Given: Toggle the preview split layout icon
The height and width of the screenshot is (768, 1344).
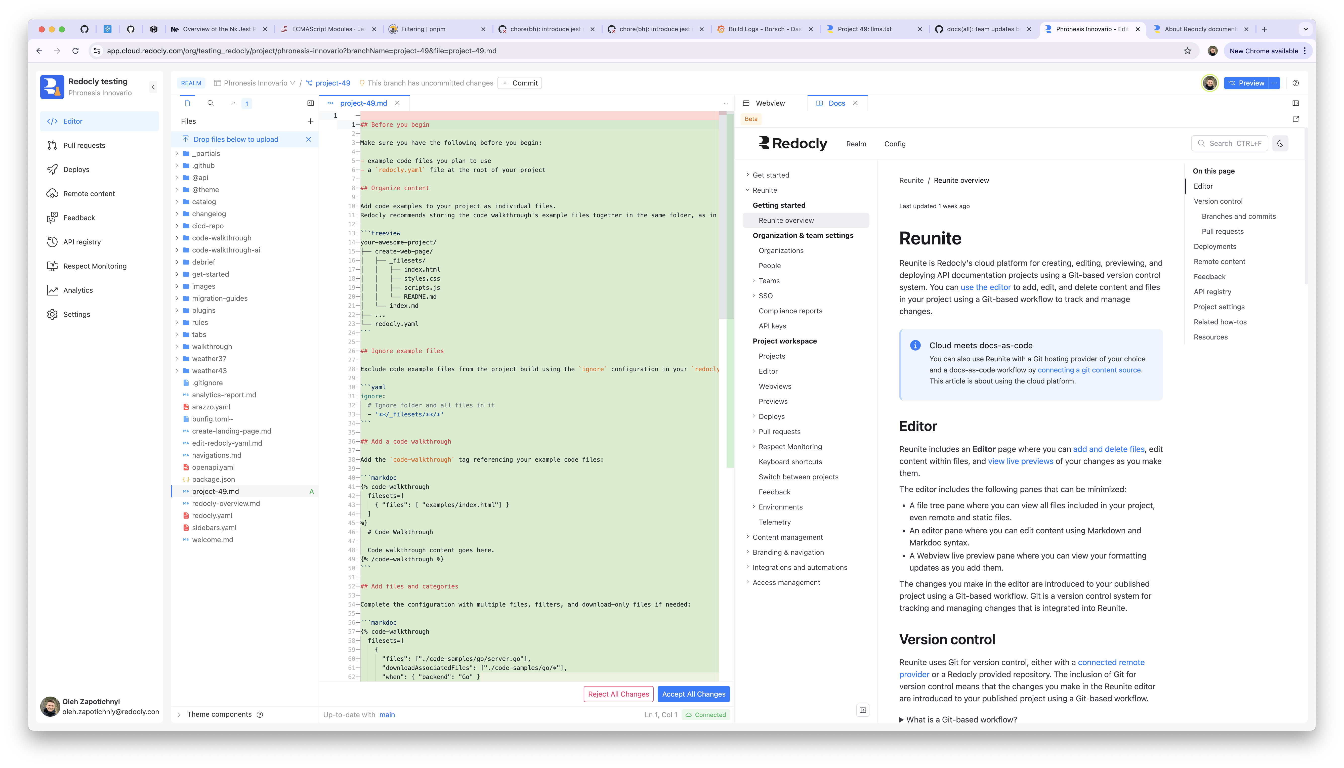Looking at the screenshot, I should (x=1295, y=103).
